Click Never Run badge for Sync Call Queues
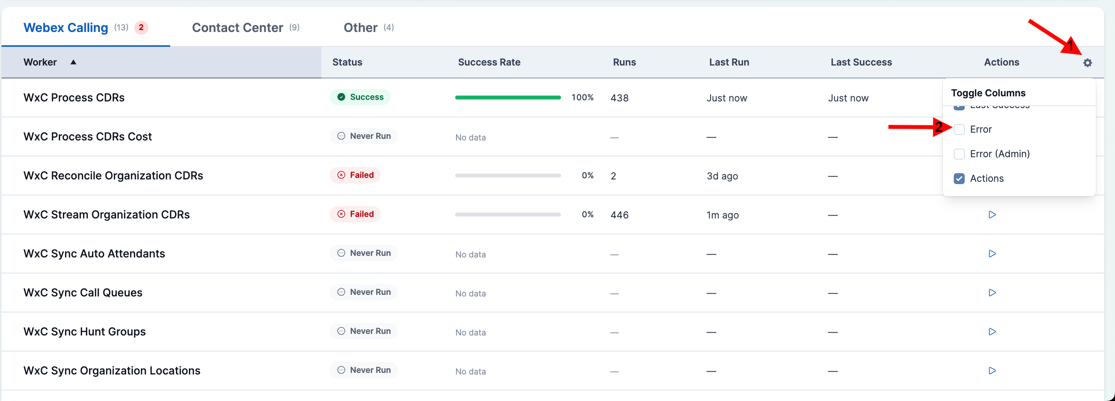Image resolution: width=1115 pixels, height=401 pixels. tap(363, 292)
